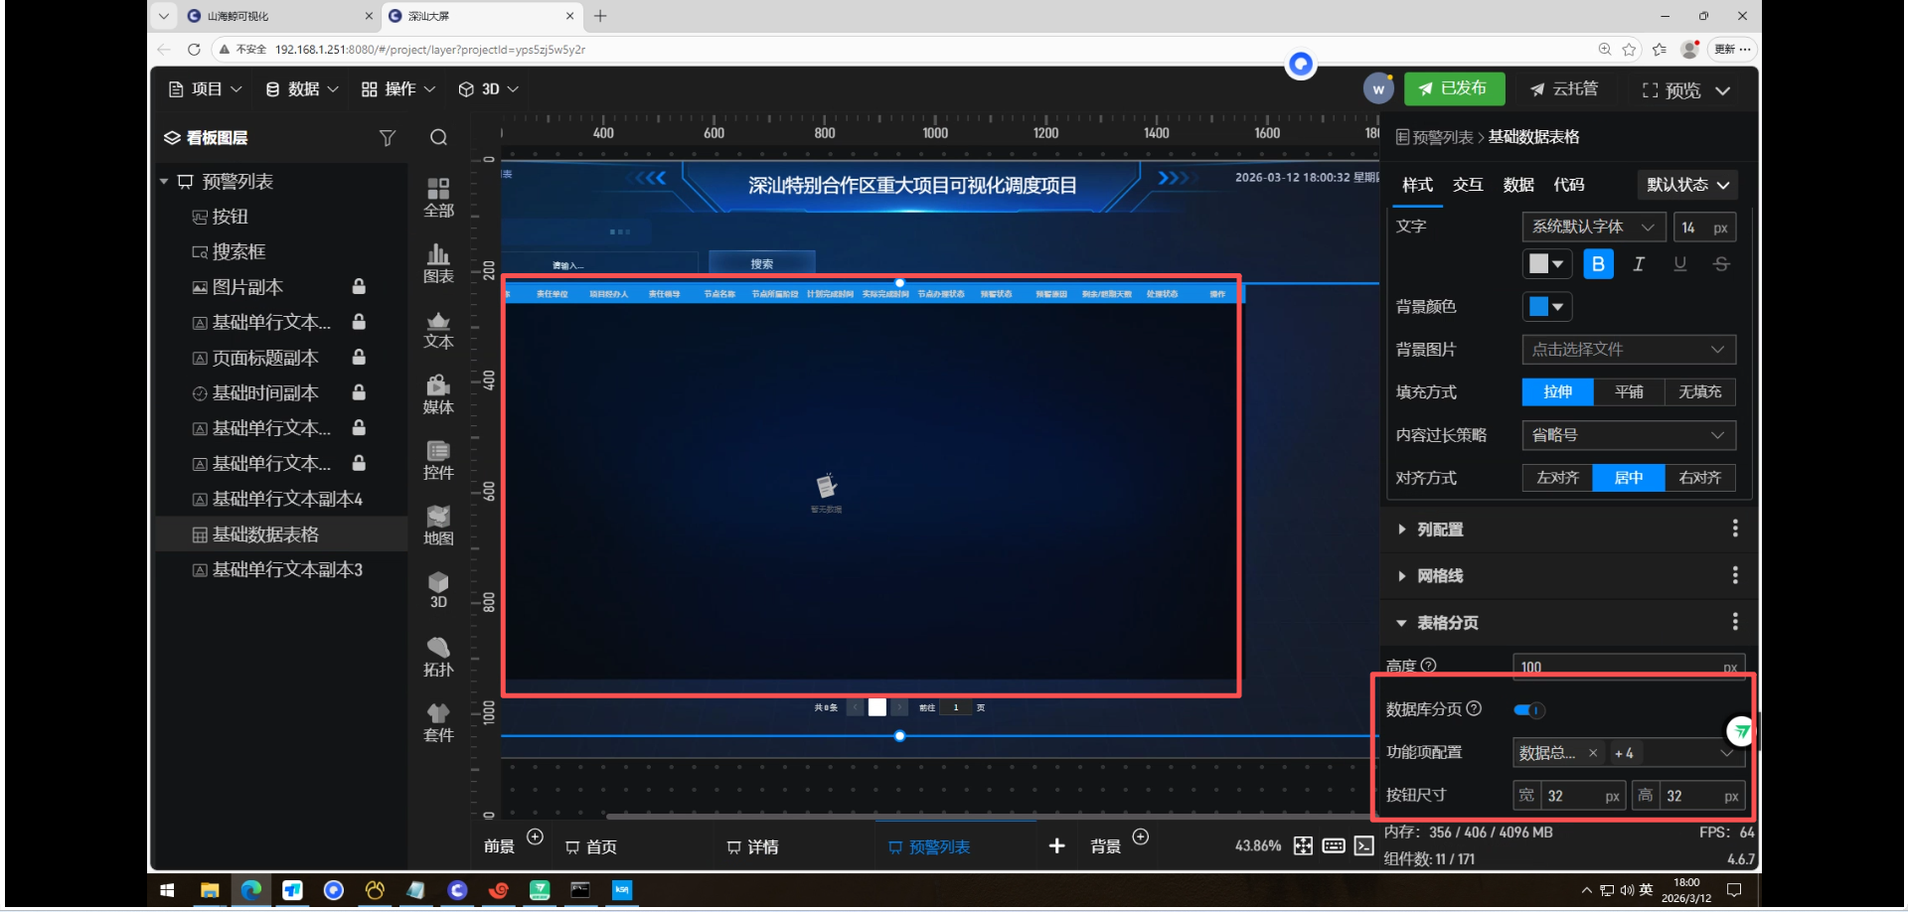Image resolution: width=1908 pixels, height=912 pixels.
Task: Open the 内容过长策略 dropdown
Action: 1629,435
